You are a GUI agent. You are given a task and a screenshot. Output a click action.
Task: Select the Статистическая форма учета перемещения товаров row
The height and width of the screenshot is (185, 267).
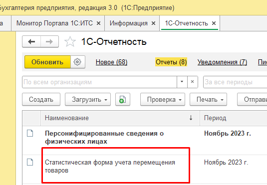click(x=145, y=169)
